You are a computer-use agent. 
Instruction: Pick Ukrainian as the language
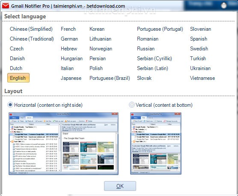200,68
